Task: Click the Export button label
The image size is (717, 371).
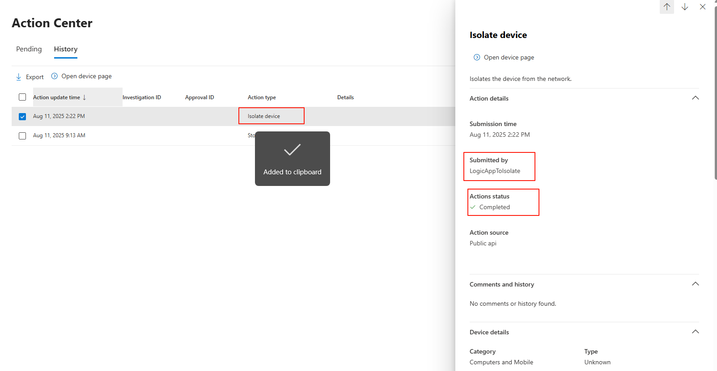Action: (35, 77)
